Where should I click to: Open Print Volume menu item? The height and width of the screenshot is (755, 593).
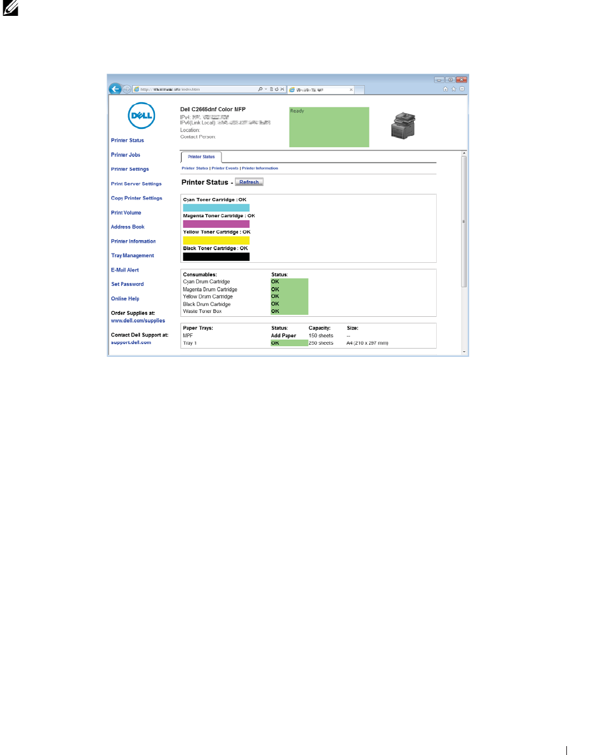click(126, 212)
